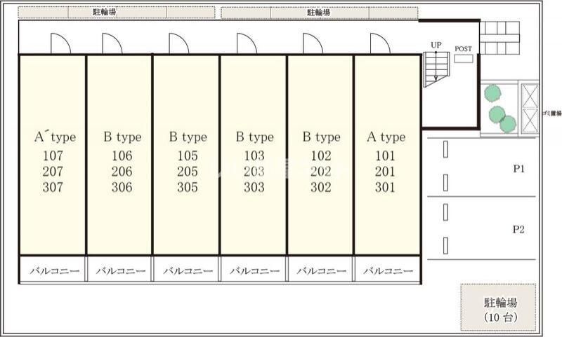Select 'B type' label above 103

tap(254, 137)
